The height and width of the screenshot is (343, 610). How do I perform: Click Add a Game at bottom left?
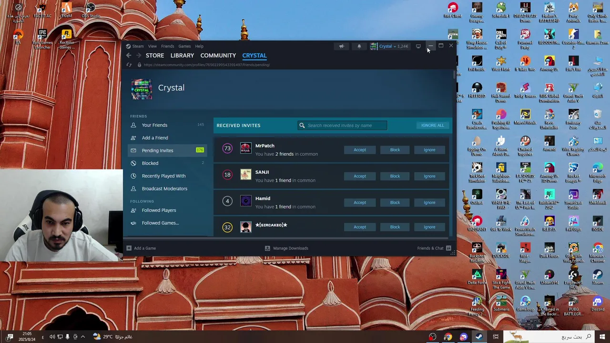[x=141, y=248]
